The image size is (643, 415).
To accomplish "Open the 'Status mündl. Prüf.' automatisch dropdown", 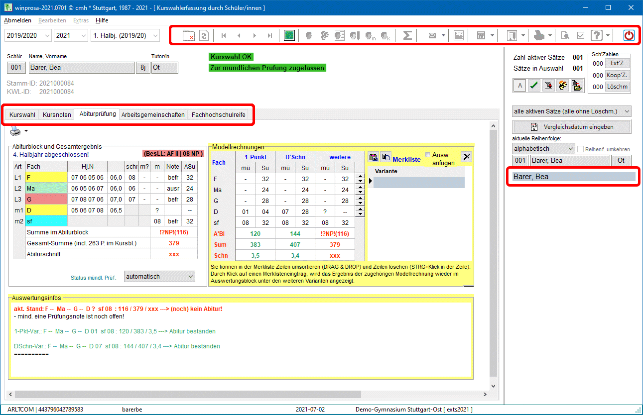I will [159, 277].
